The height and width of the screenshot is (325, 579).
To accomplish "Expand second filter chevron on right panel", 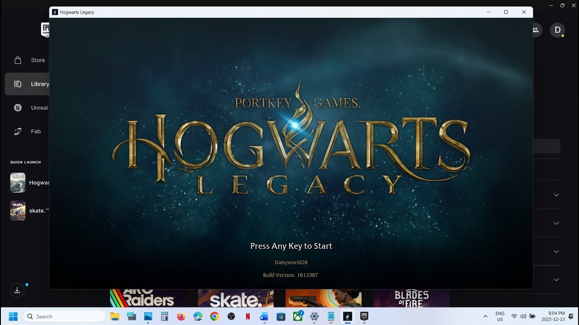I will [556, 223].
